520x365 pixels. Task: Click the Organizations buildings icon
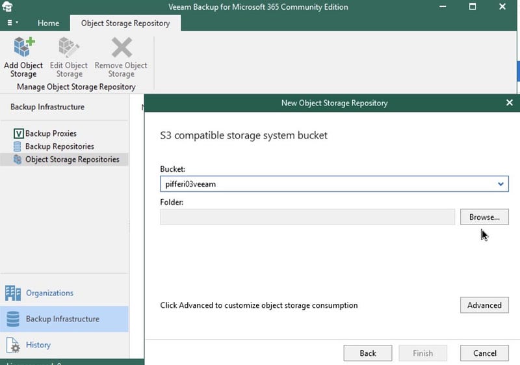point(13,293)
